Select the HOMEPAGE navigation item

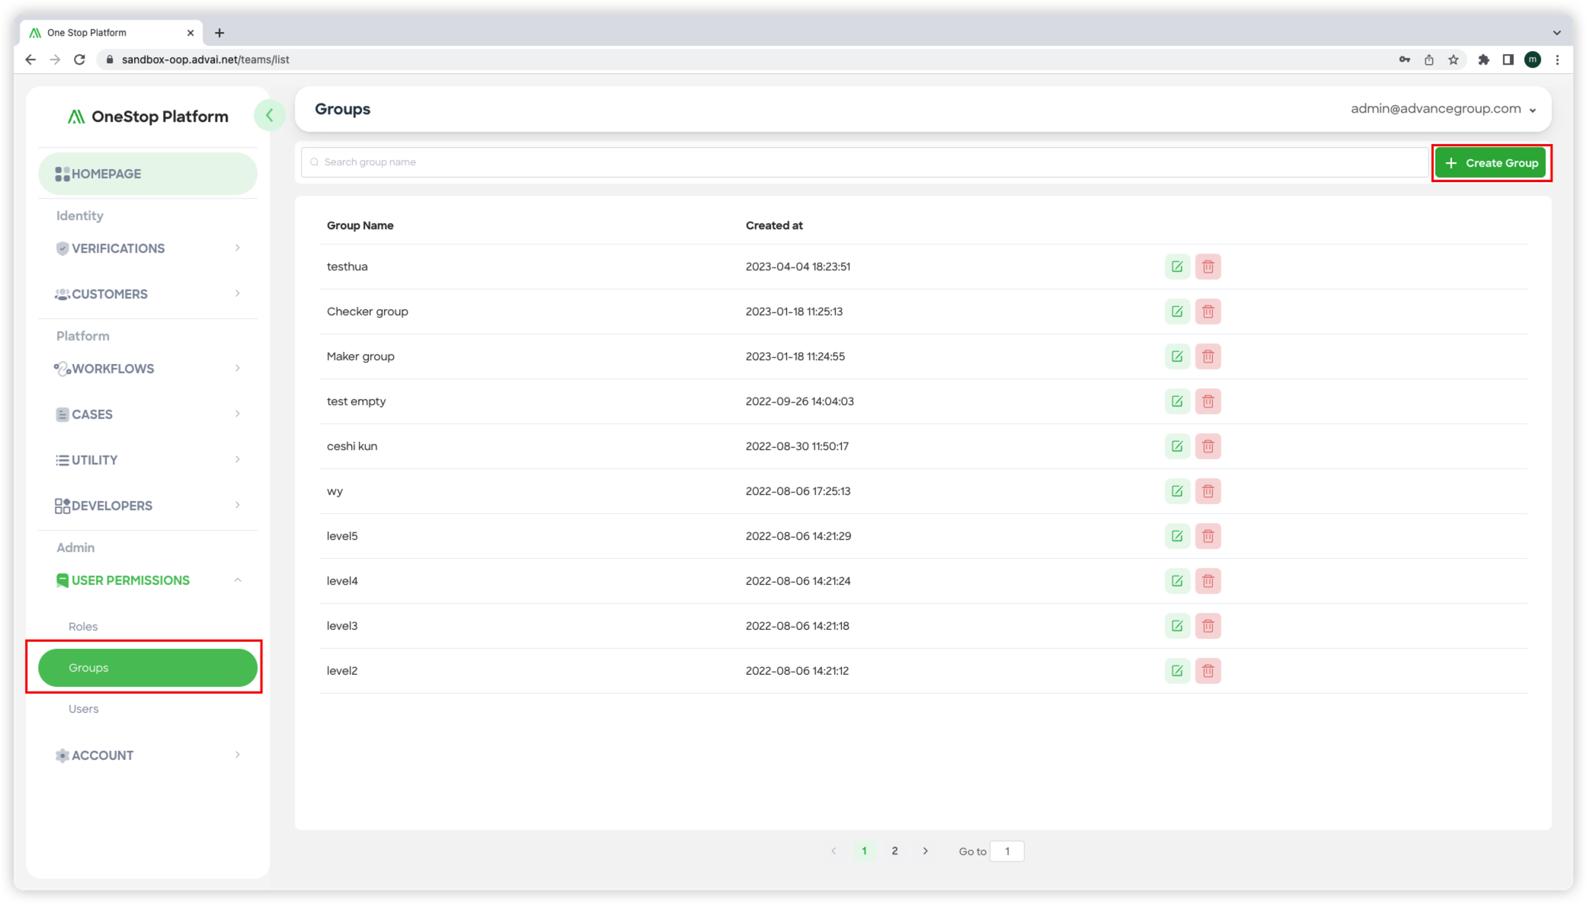(146, 173)
